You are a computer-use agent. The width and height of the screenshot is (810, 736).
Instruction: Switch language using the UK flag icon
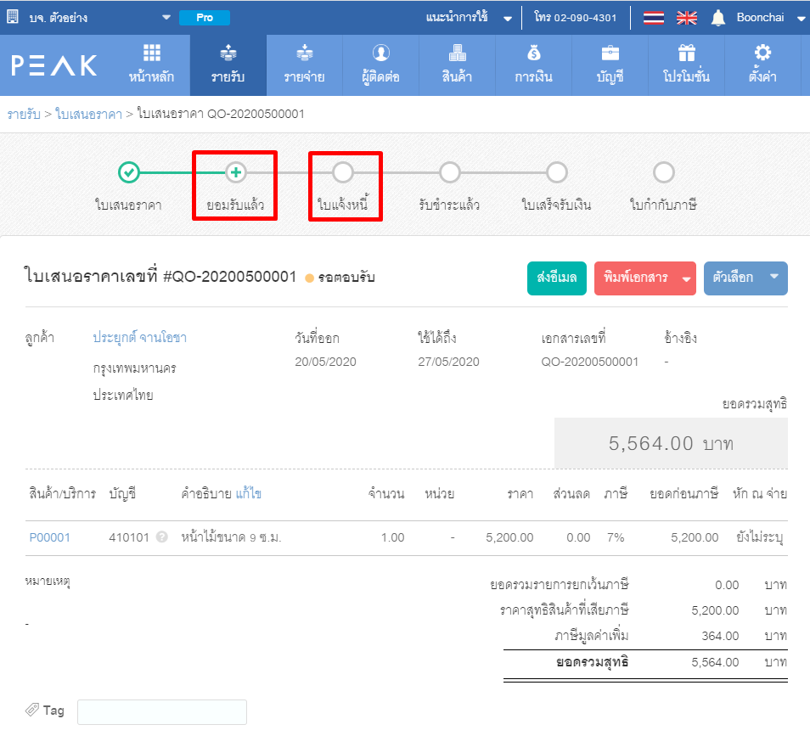pos(686,18)
